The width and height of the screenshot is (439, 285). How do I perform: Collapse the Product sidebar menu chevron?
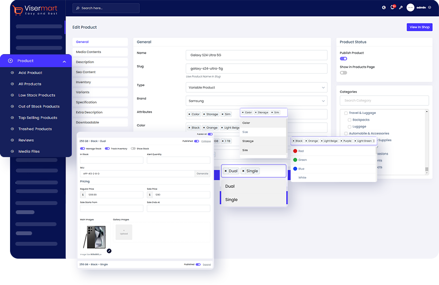[65, 62]
